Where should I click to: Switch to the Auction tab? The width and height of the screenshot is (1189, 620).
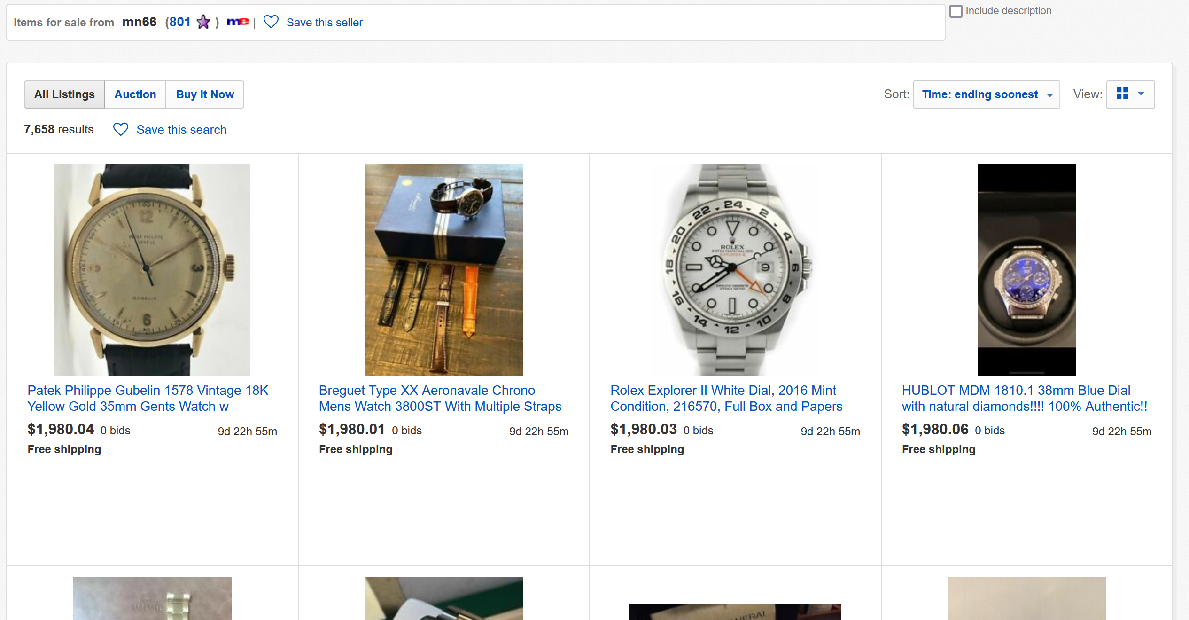(135, 94)
